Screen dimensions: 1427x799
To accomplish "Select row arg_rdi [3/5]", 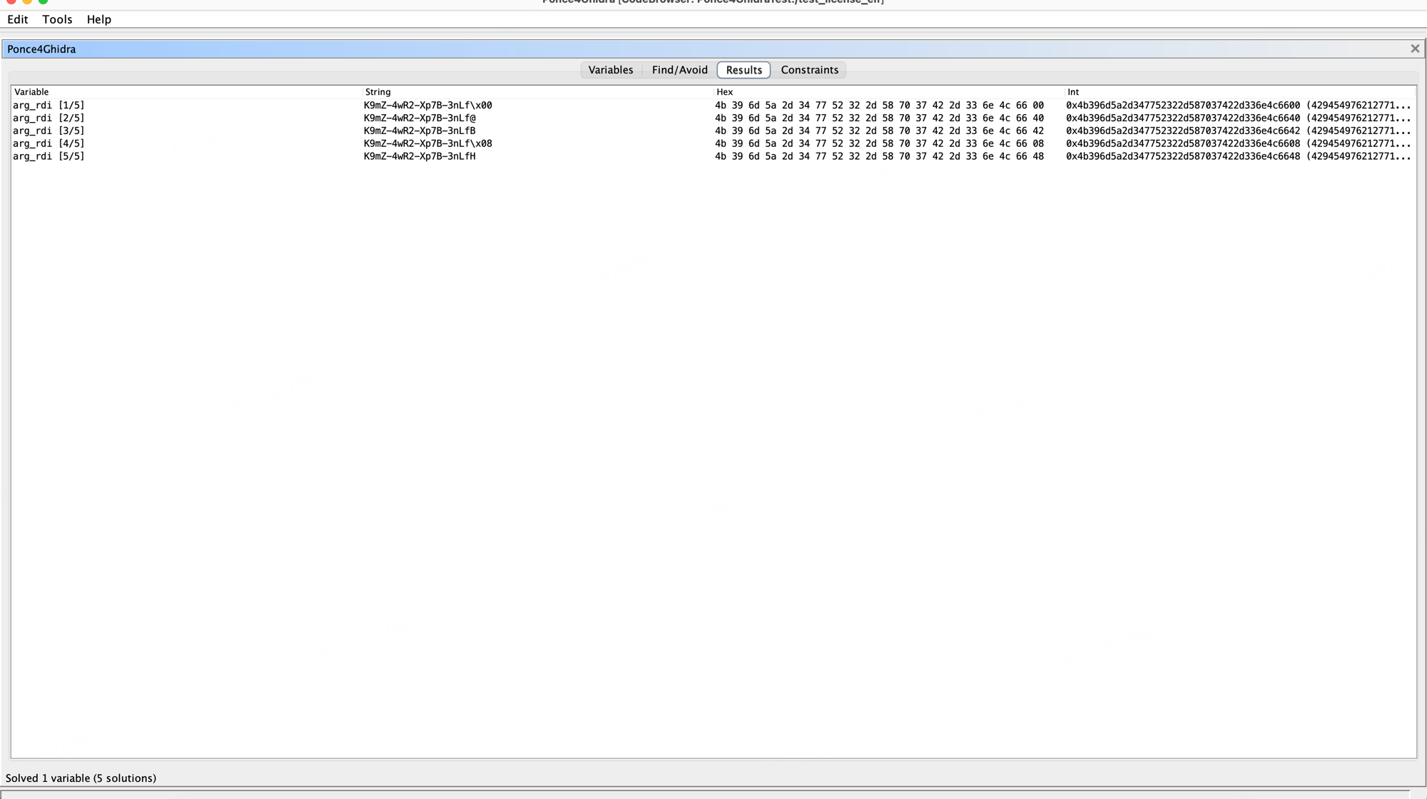I will point(713,131).
